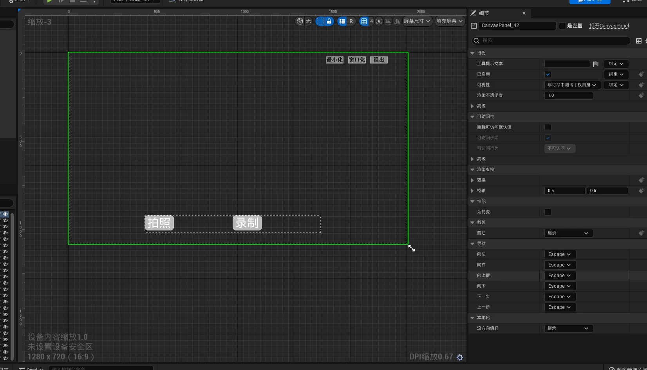
Task: Select the 拍照 button widget
Action: pos(159,223)
